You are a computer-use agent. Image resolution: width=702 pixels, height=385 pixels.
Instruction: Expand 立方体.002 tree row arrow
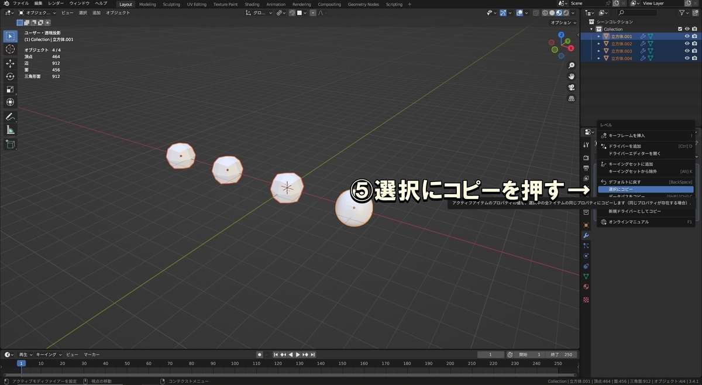click(598, 44)
